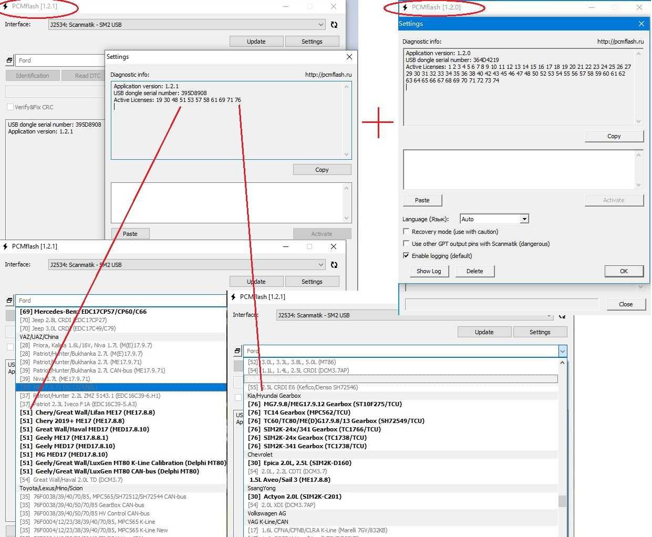Click Delete next to Show Log
The height and width of the screenshot is (537, 652).
pos(474,271)
